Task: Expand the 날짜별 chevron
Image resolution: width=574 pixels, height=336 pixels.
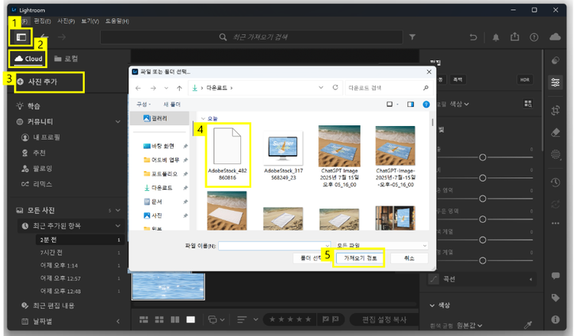Action: [x=118, y=321]
